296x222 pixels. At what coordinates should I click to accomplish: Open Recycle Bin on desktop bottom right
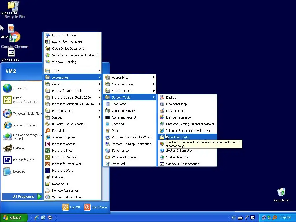click(282, 195)
